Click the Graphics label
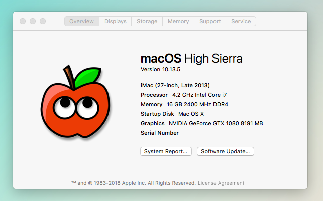Screen dimensions: 323x201 pyautogui.click(x=152, y=123)
